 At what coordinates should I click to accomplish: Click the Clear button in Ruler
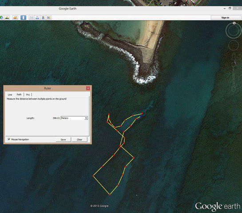[79, 139]
